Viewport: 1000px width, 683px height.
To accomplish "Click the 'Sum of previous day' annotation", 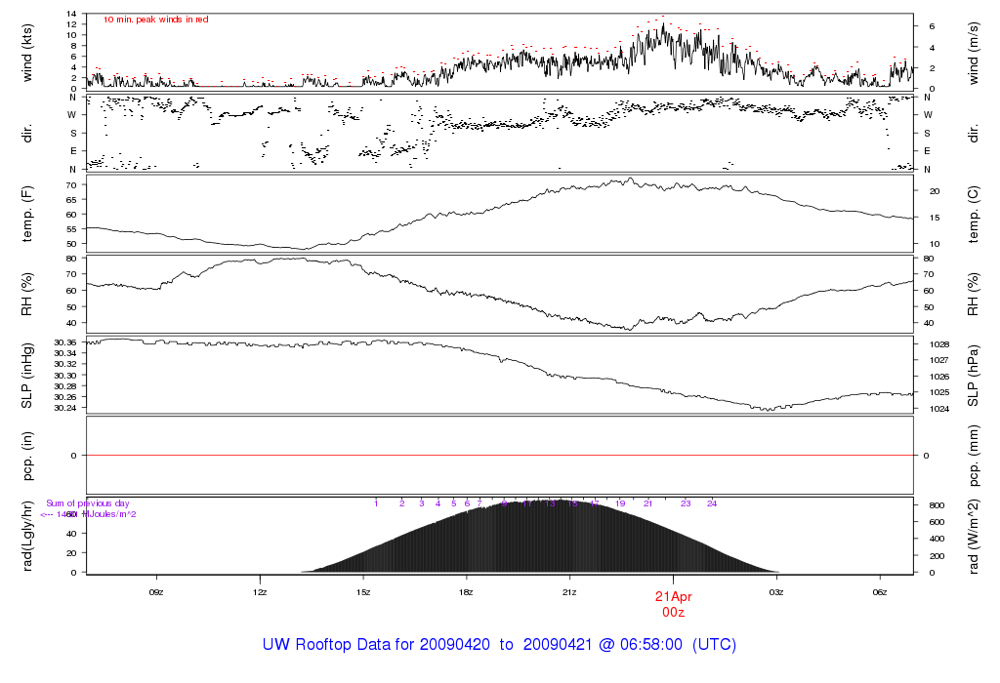I will point(87,503).
